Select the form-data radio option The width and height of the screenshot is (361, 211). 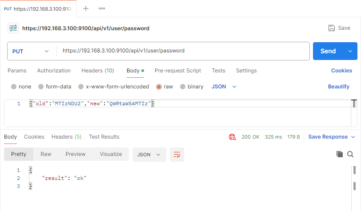(x=41, y=87)
